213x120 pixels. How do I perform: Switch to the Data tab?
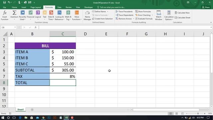(x=59, y=7)
